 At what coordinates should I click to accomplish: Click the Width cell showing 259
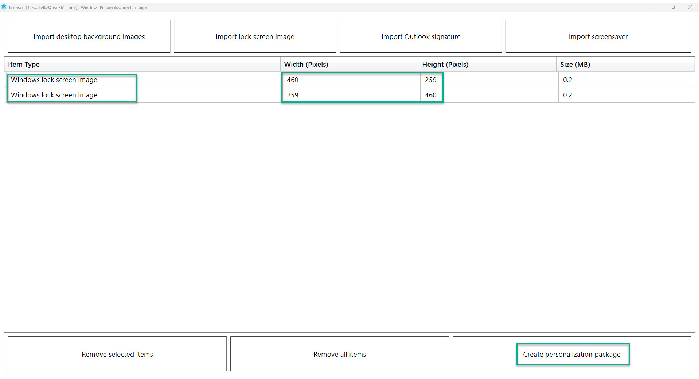292,95
